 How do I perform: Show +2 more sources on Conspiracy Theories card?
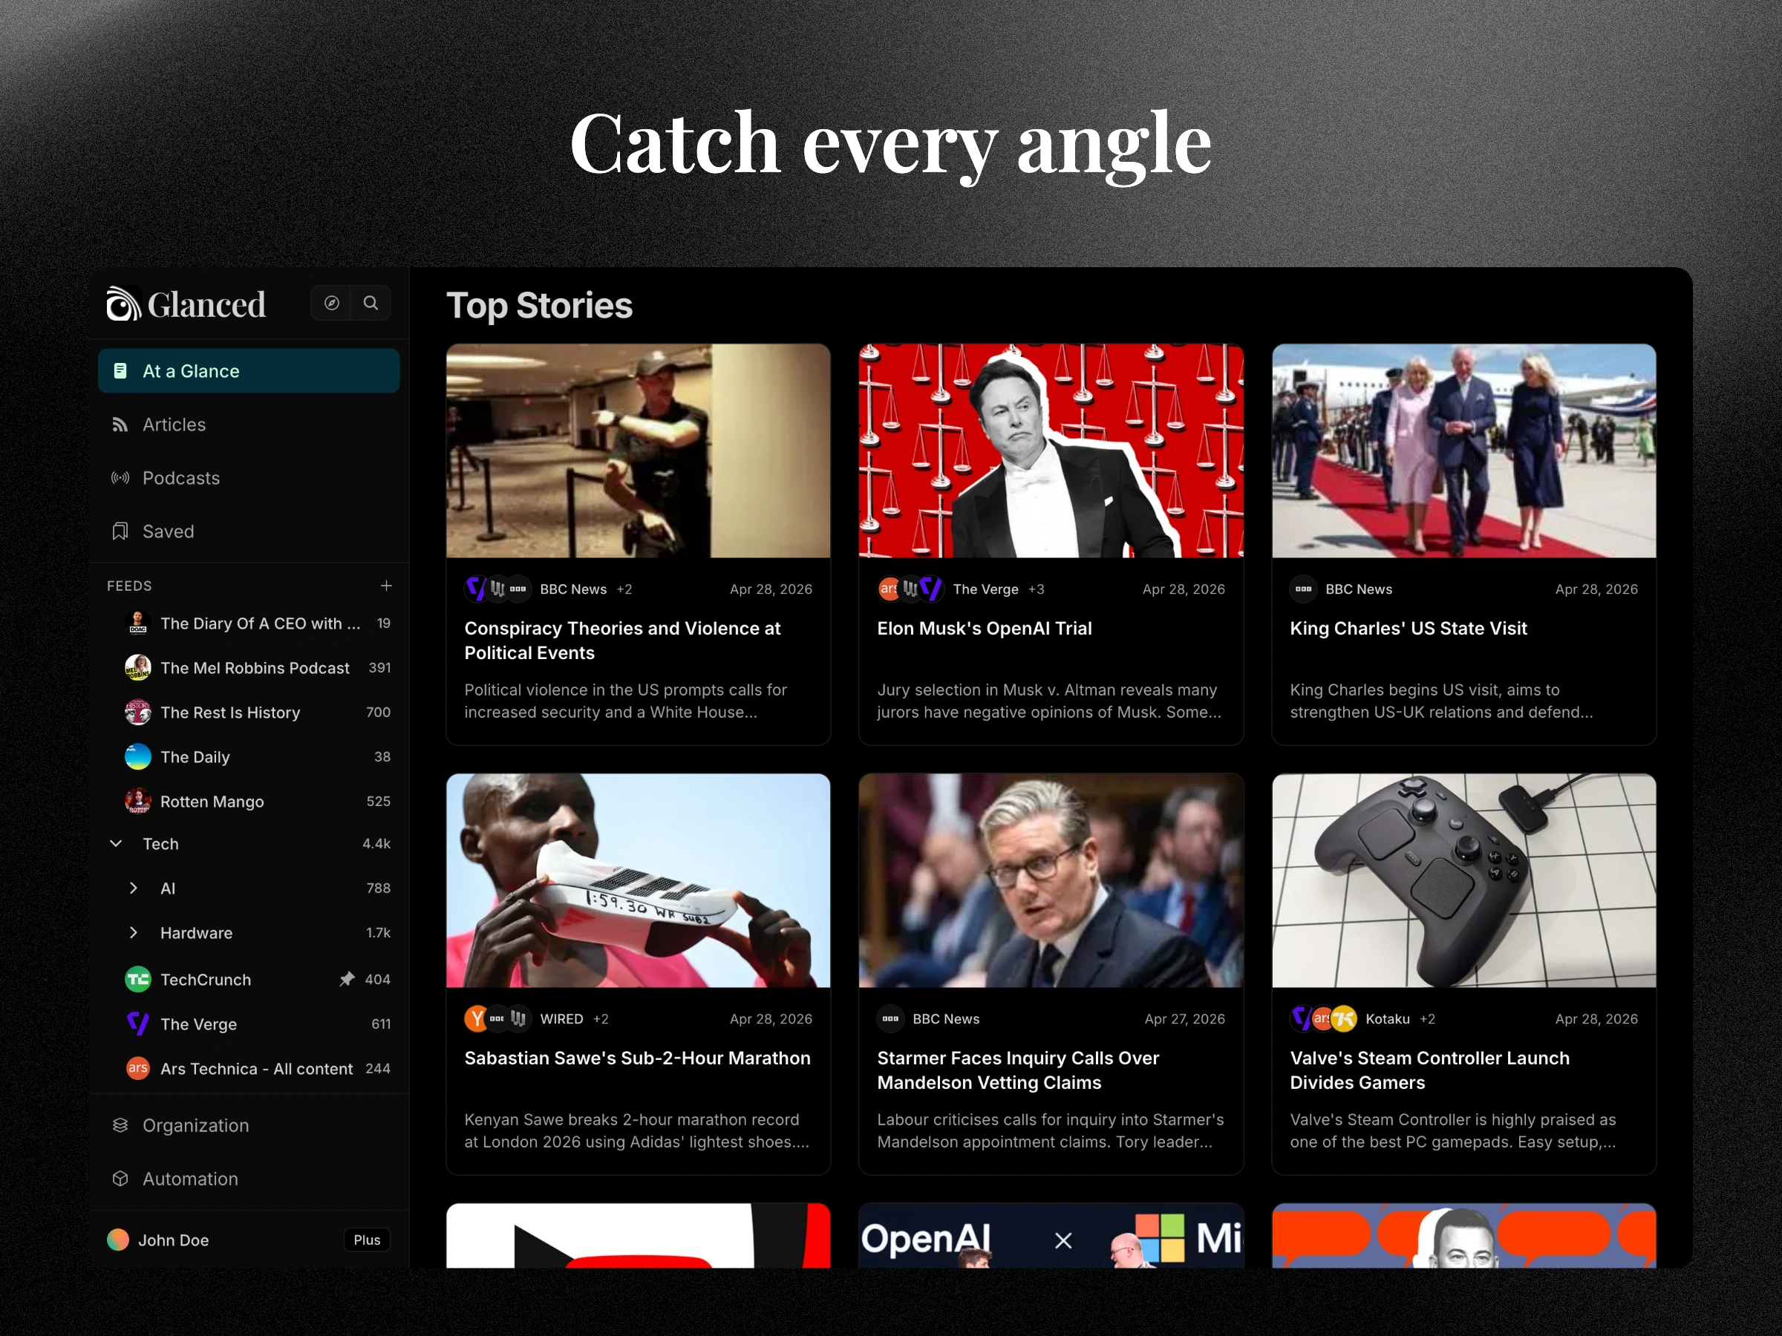coord(624,589)
